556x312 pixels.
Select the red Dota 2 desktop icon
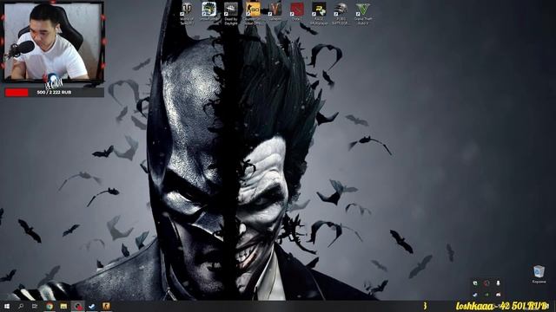pyautogui.click(x=297, y=11)
